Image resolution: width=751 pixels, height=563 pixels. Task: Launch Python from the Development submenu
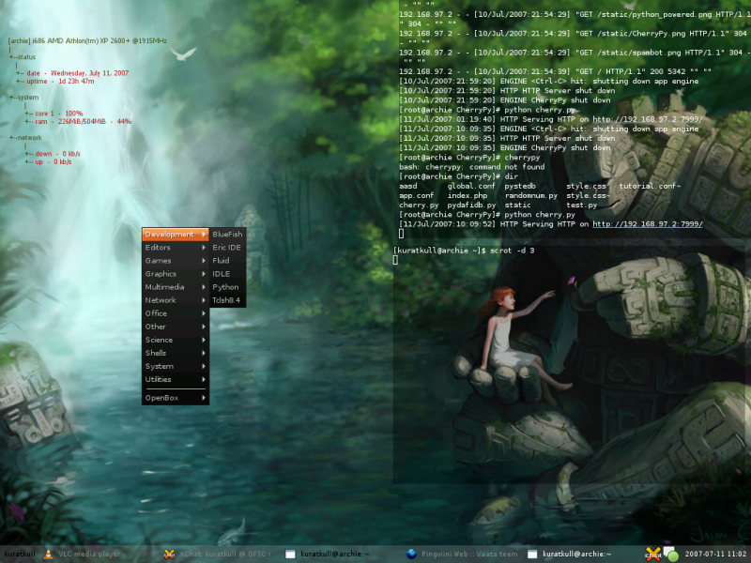pyautogui.click(x=227, y=287)
